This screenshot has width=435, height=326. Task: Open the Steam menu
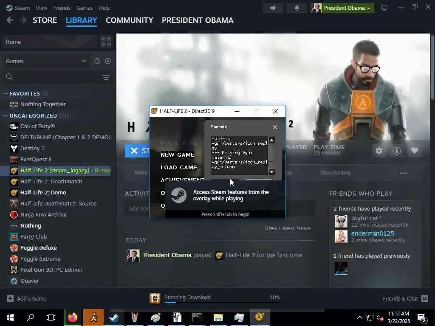pyautogui.click(x=18, y=8)
